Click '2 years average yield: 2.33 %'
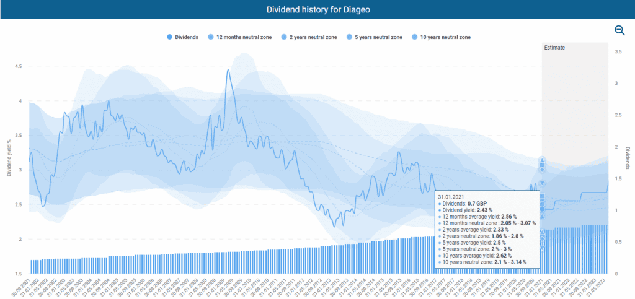Image resolution: width=635 pixels, height=299 pixels. (473, 229)
